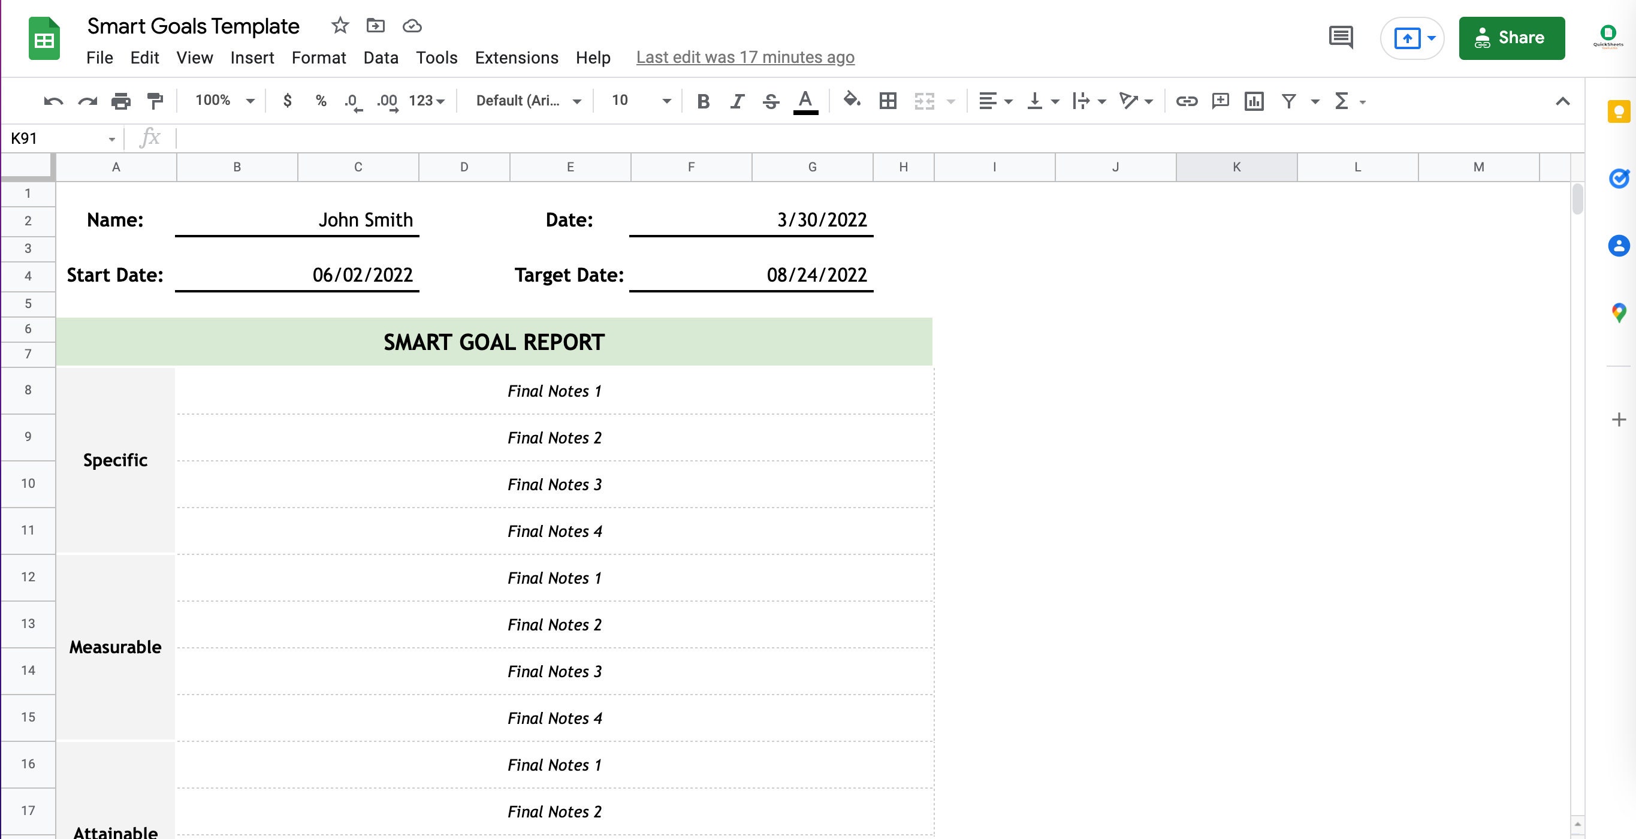Screen dimensions: 1636x839
Task: Click the Share button
Action: coord(1512,38)
